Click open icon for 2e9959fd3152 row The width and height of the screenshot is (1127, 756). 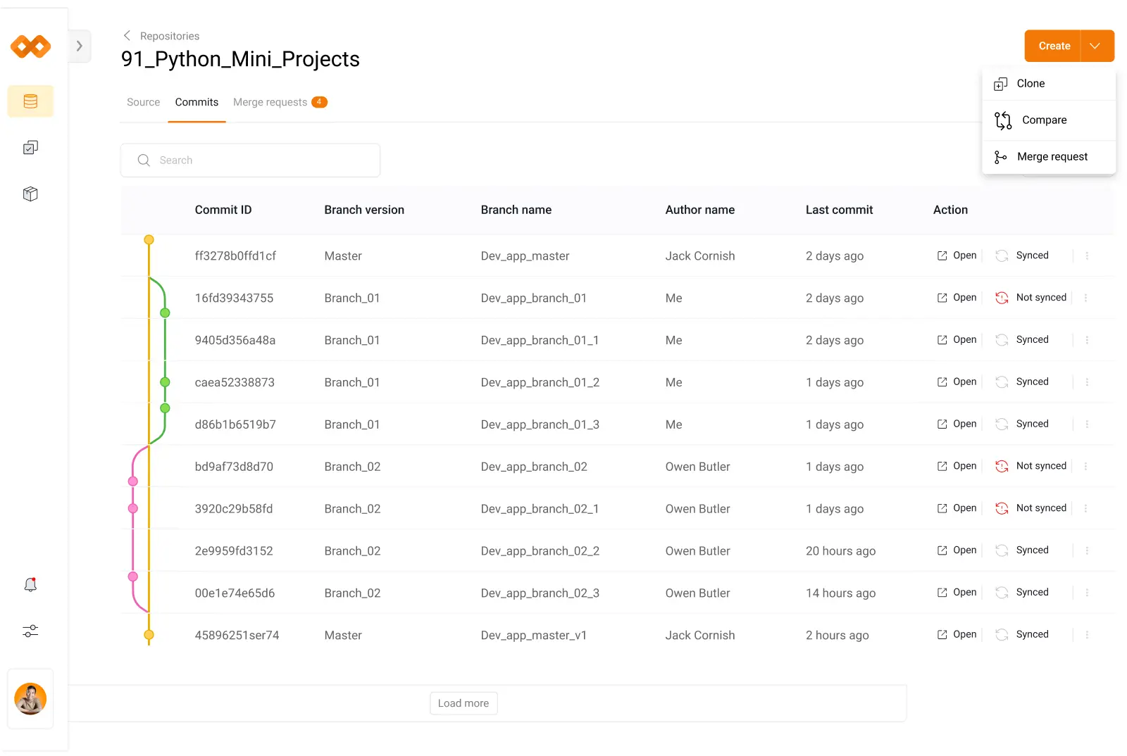[942, 550]
